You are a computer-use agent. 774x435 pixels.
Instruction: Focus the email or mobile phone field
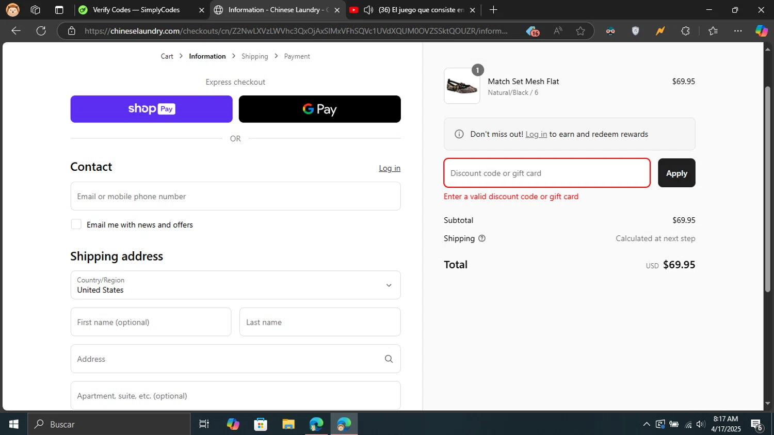click(235, 196)
